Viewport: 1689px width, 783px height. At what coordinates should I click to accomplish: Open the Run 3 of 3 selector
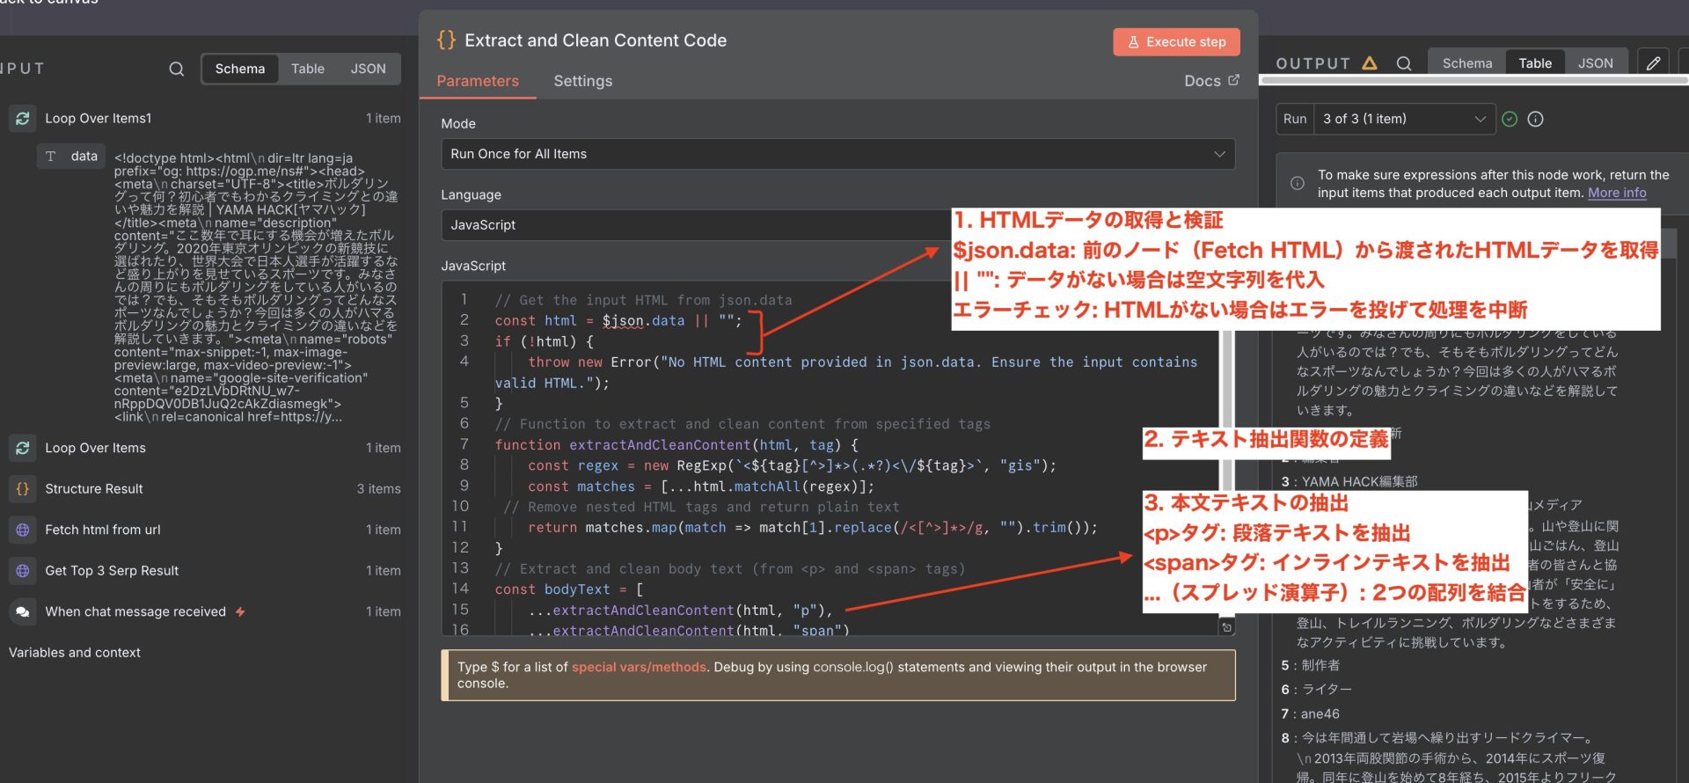pyautogui.click(x=1403, y=119)
